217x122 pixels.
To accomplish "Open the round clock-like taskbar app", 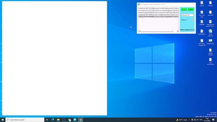I will point(64,120).
